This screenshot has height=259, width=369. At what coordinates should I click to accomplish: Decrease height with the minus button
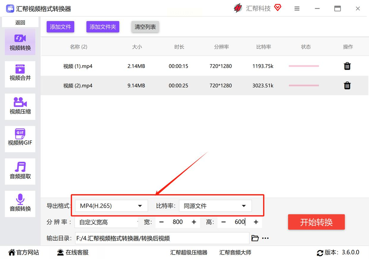point(223,222)
